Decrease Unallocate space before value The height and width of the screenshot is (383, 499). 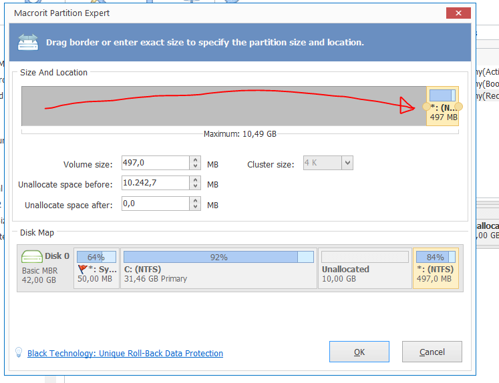[195, 186]
